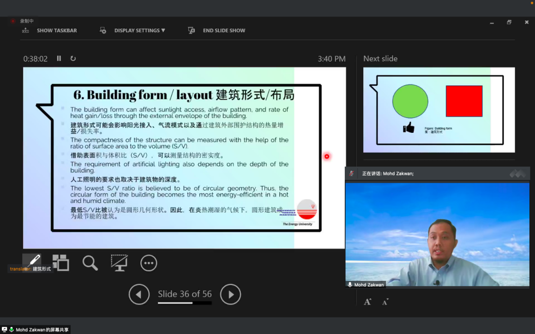Black out the slide show screen
Image resolution: width=535 pixels, height=334 pixels.
119,262
